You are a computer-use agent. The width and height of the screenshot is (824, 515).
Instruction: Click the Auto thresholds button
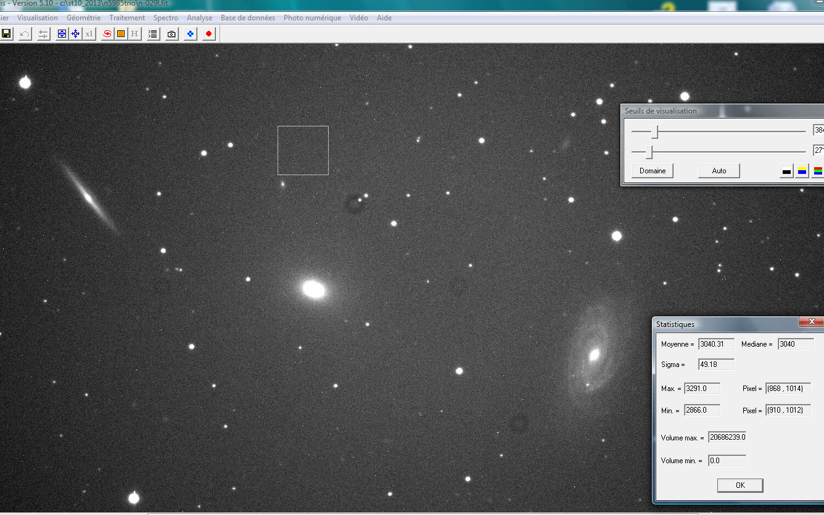(x=719, y=171)
